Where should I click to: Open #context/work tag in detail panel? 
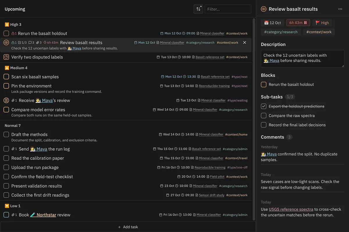coord(319,32)
